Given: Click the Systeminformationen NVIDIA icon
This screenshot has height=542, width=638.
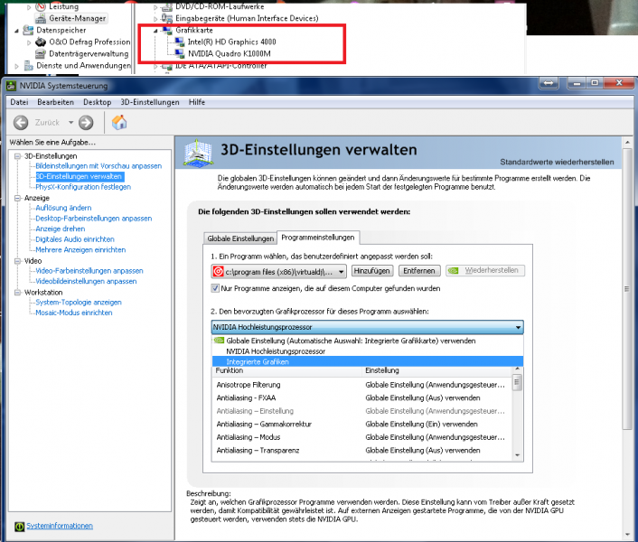Looking at the screenshot, I should pyautogui.click(x=20, y=527).
